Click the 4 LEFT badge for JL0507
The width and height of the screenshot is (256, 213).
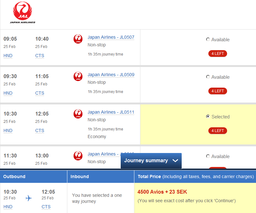pyautogui.click(x=218, y=54)
